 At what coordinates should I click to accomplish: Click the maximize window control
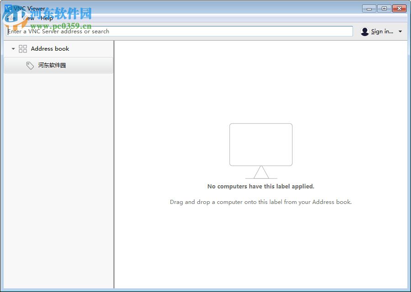click(384, 8)
